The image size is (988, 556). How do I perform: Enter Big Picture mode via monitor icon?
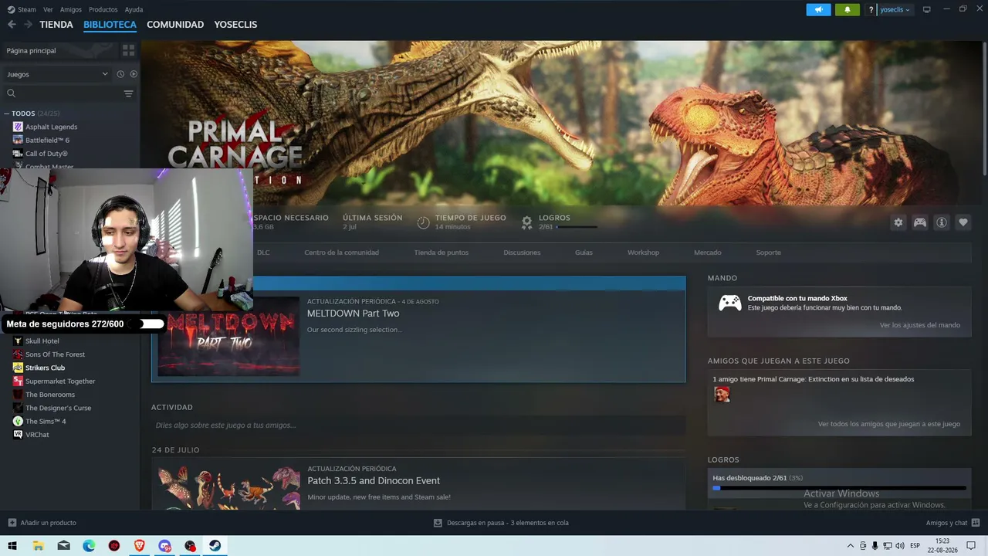point(926,9)
